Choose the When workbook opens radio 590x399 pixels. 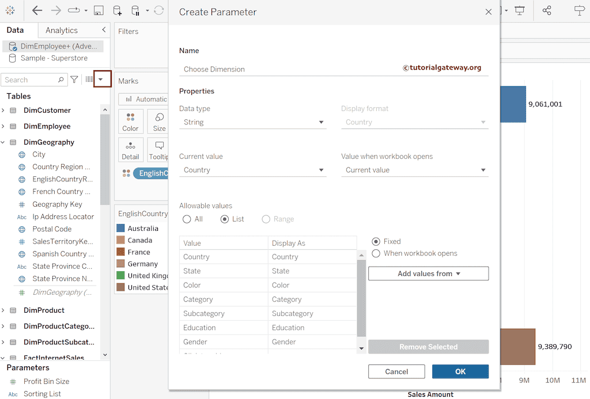(376, 253)
